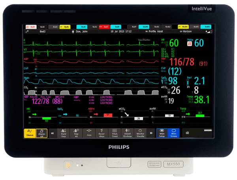Viewport: 237px width, 180px height.
Task: Click the V2 ECG waveform
Action: (91, 52)
